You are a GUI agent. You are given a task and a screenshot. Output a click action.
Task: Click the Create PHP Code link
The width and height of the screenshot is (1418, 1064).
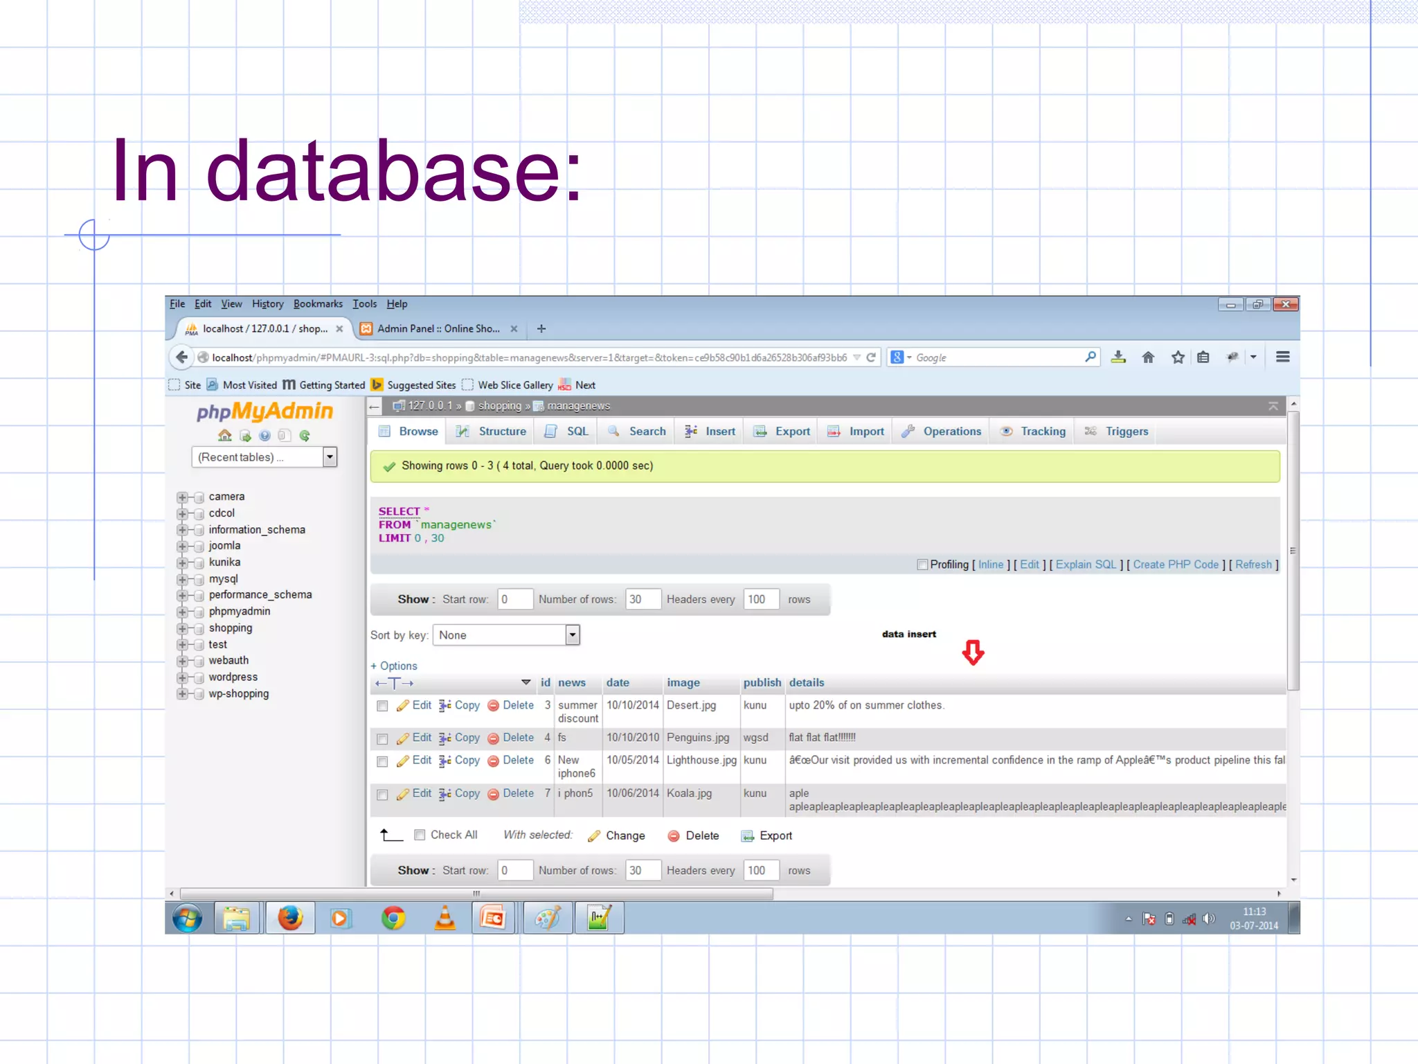click(x=1176, y=565)
